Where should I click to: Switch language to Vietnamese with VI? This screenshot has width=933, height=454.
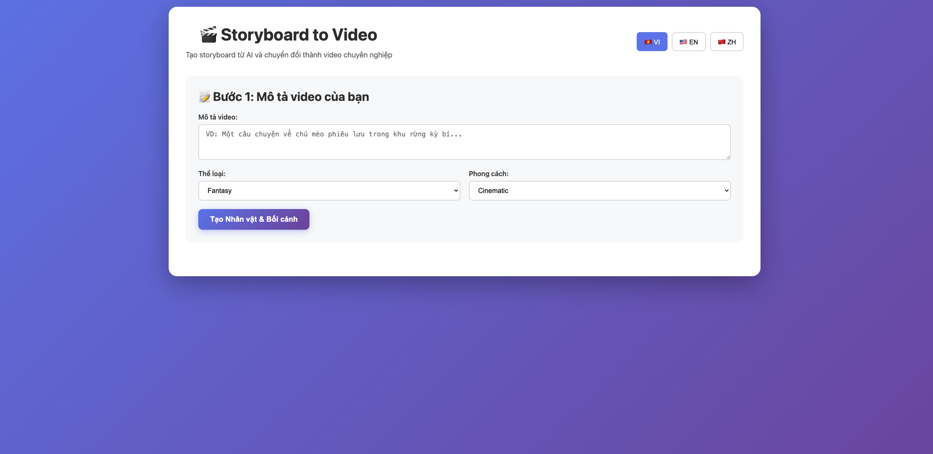(652, 42)
